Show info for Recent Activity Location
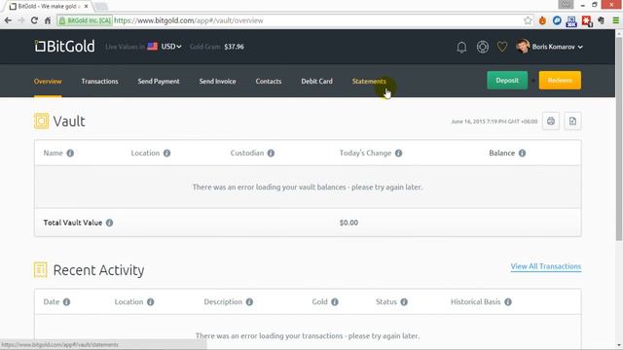Screen dimensions: 623x350 (x=150, y=302)
